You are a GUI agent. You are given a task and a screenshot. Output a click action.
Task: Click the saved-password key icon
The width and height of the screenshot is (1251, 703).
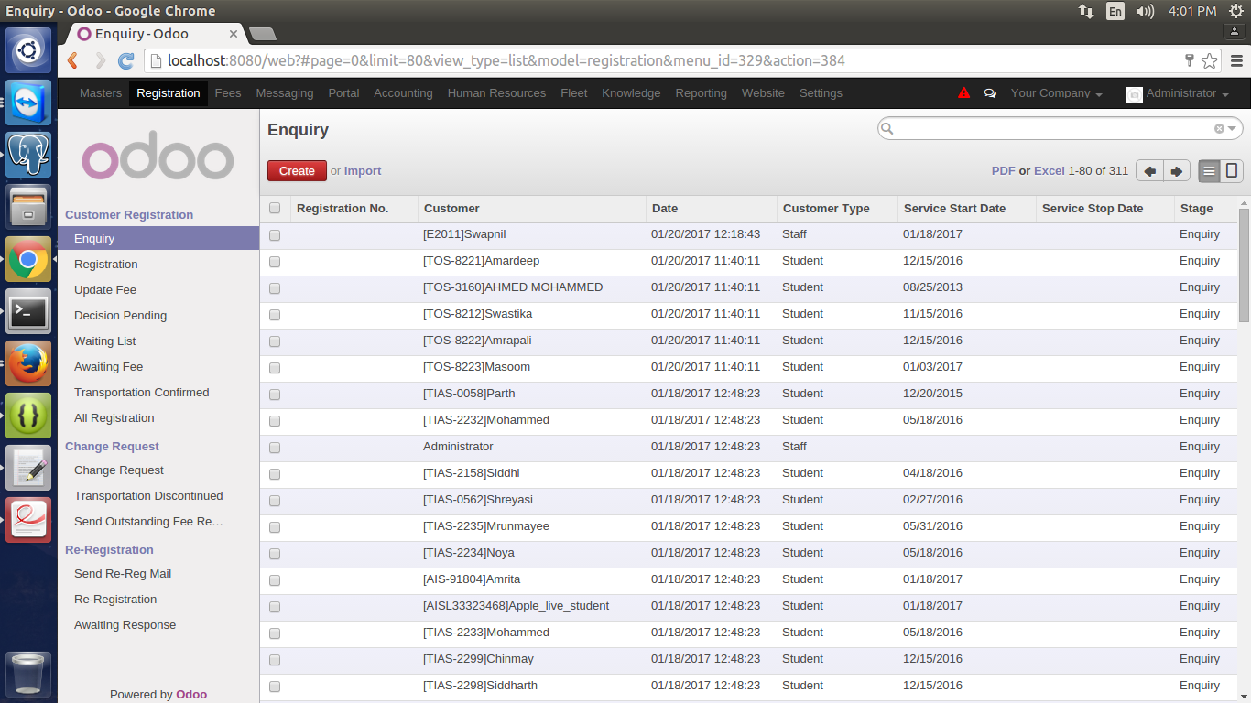click(1190, 61)
